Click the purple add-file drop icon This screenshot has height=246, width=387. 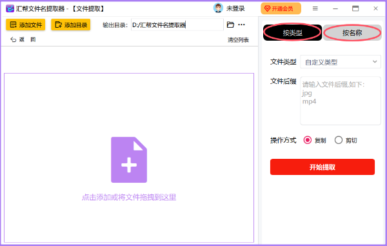[x=129, y=159]
